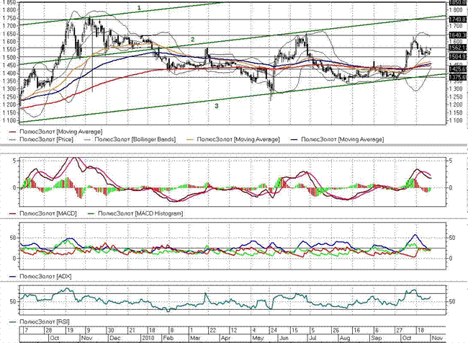The height and width of the screenshot is (343, 468).
Task: Click the 1740.8 price level marker
Action: pos(458,18)
